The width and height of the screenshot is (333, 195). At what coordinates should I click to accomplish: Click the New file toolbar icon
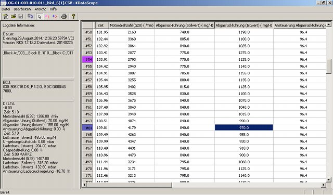point(6,16)
